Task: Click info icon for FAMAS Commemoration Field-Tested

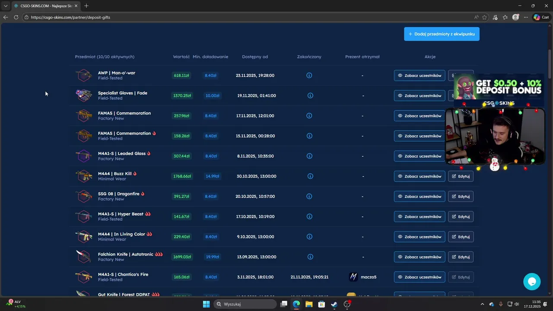Action: (309, 136)
